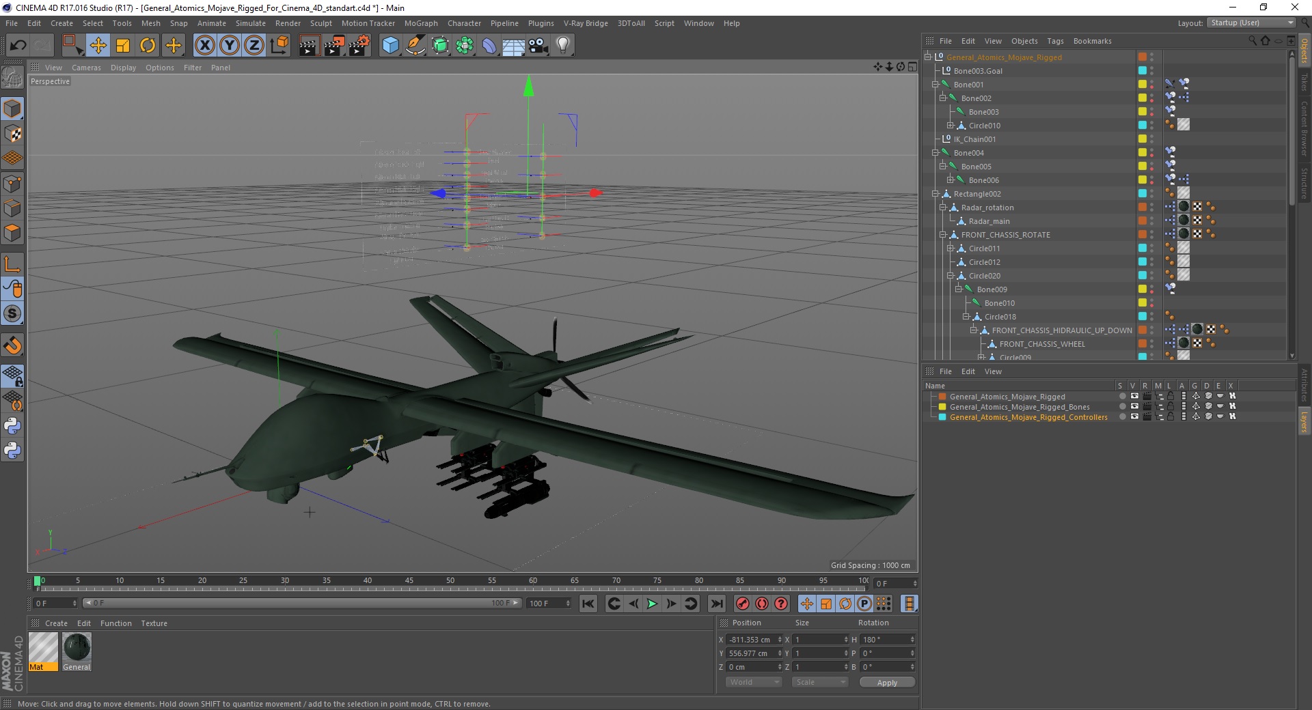Open the Simulate menu

251,23
